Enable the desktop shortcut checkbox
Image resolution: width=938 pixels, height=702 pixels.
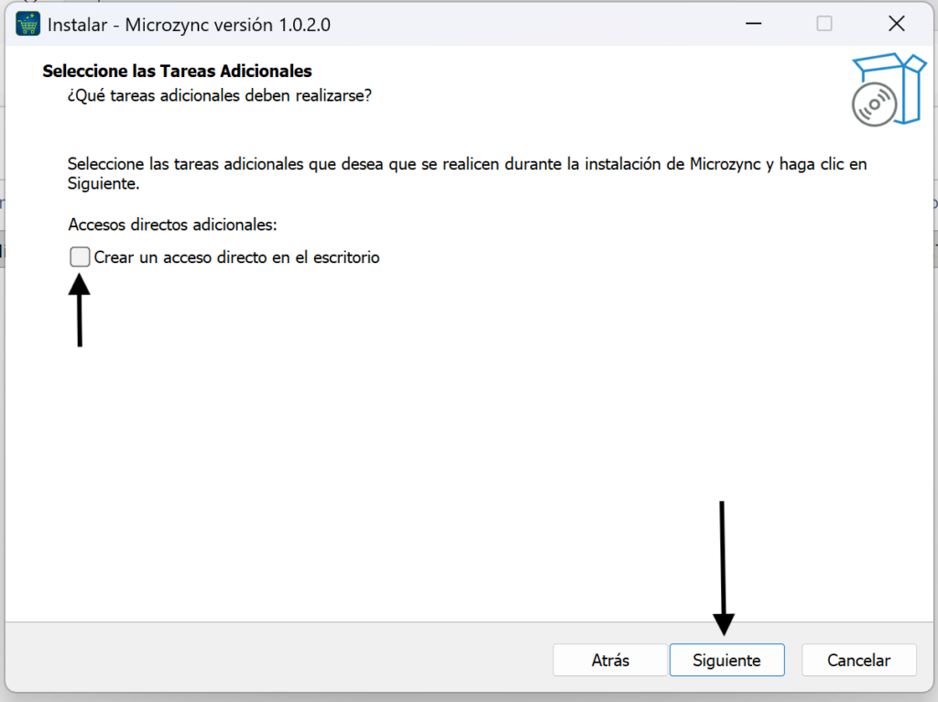tap(80, 257)
